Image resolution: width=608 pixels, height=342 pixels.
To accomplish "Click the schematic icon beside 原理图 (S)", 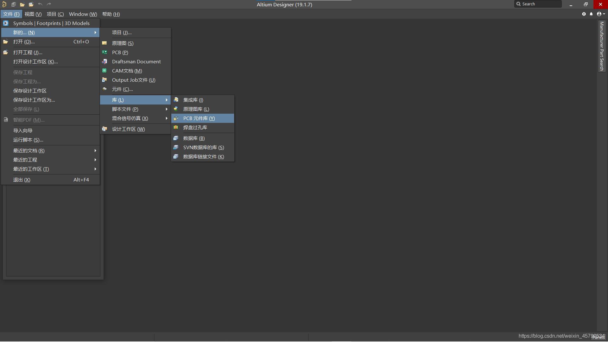I will click(x=104, y=43).
